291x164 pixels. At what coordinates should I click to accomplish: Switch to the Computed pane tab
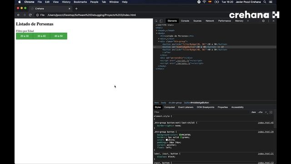pos(170,108)
